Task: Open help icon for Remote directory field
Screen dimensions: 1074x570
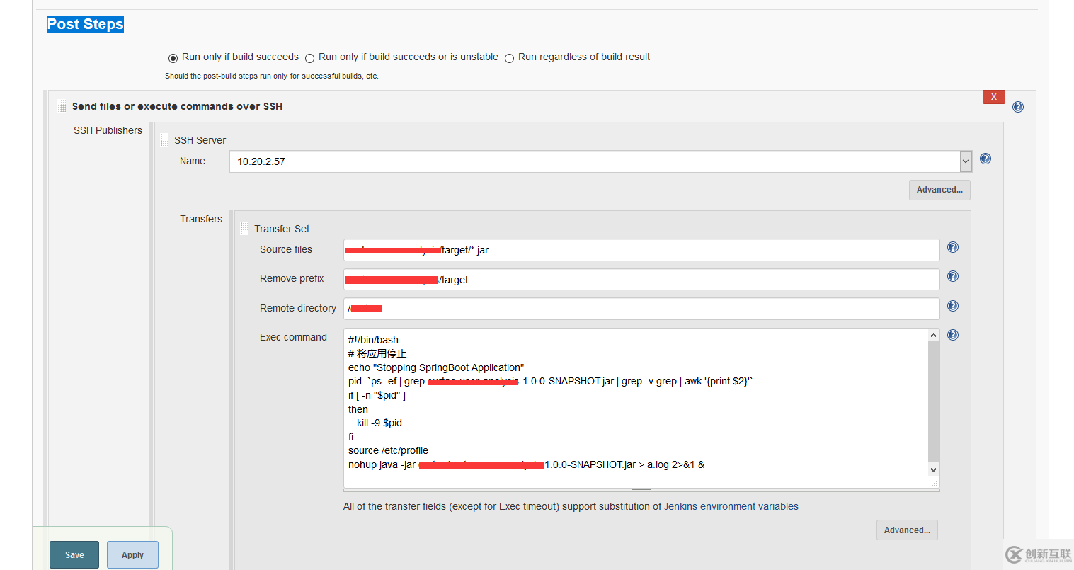Action: (953, 306)
